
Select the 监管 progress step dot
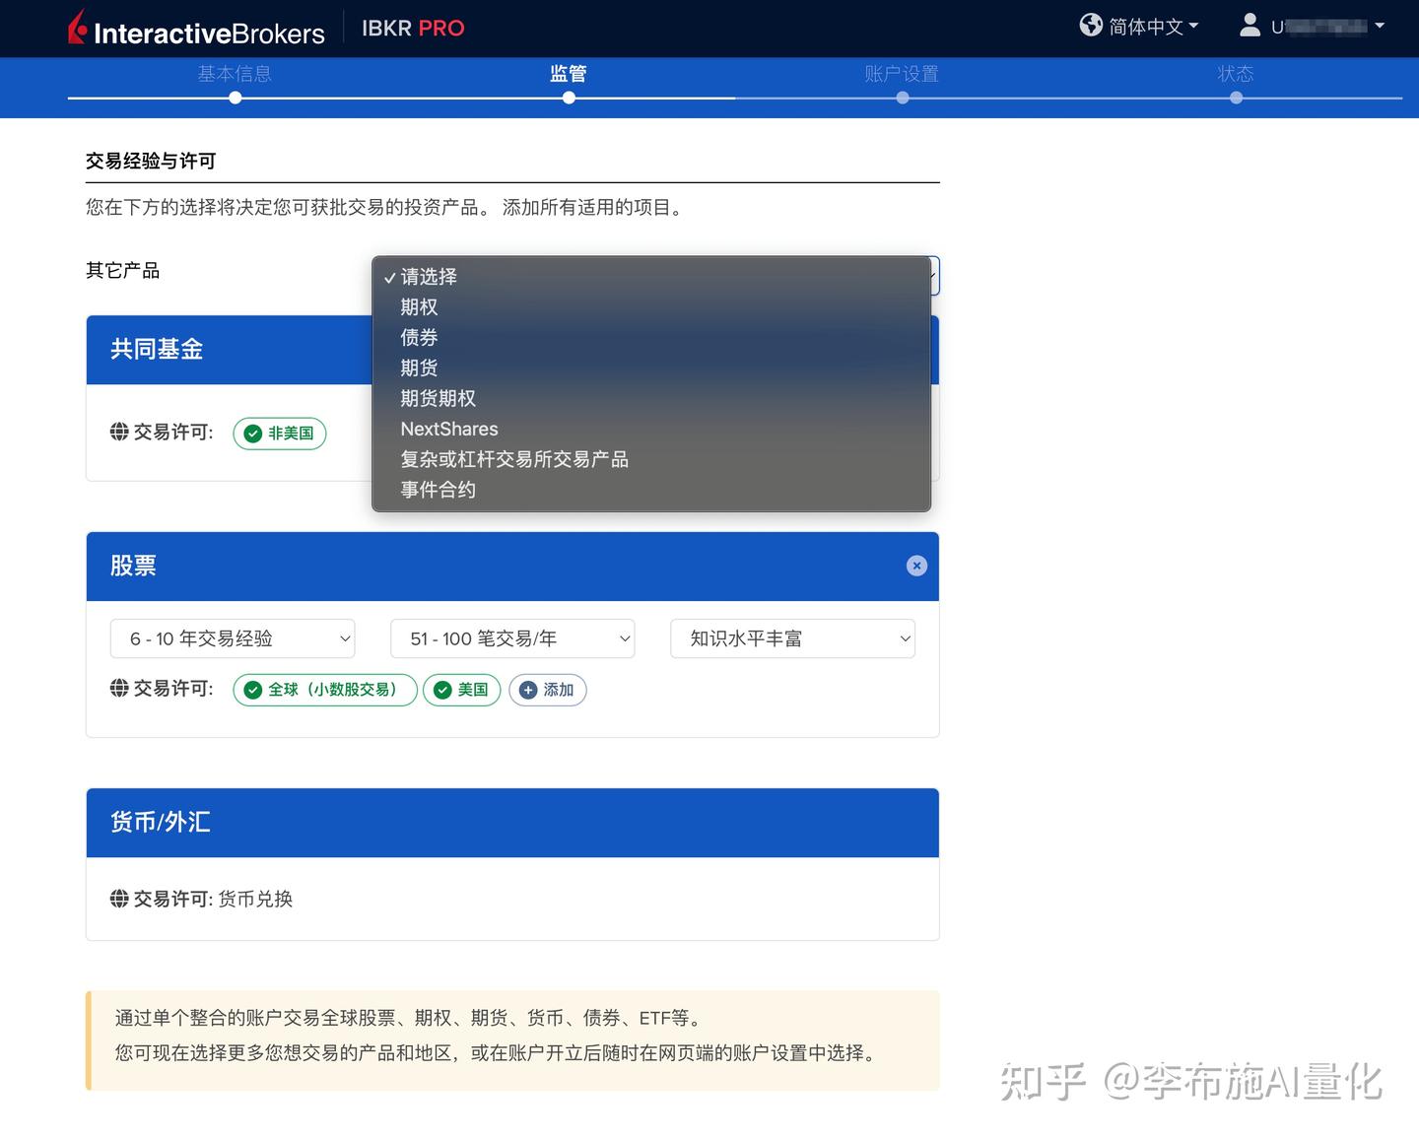[x=569, y=99]
